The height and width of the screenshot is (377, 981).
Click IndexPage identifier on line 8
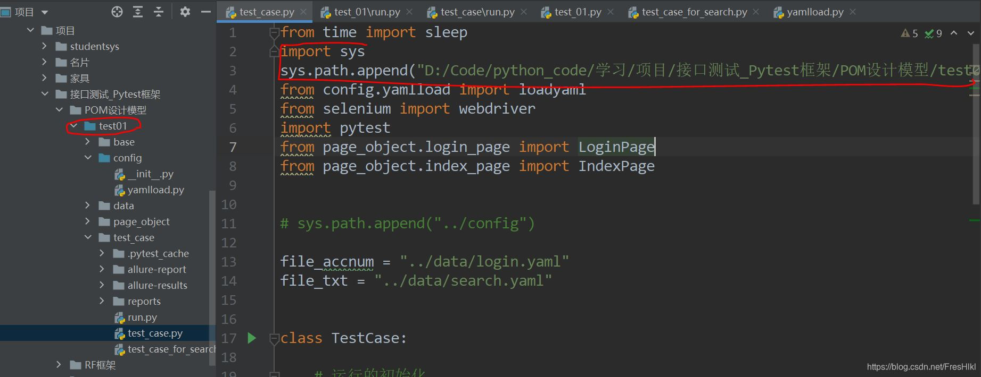pyautogui.click(x=616, y=166)
